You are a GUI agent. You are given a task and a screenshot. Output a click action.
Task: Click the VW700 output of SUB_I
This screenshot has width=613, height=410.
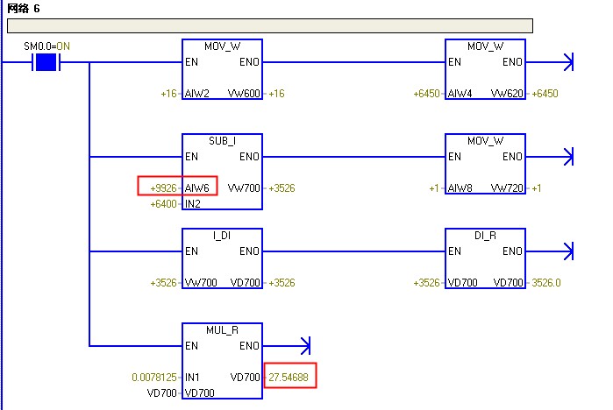244,188
